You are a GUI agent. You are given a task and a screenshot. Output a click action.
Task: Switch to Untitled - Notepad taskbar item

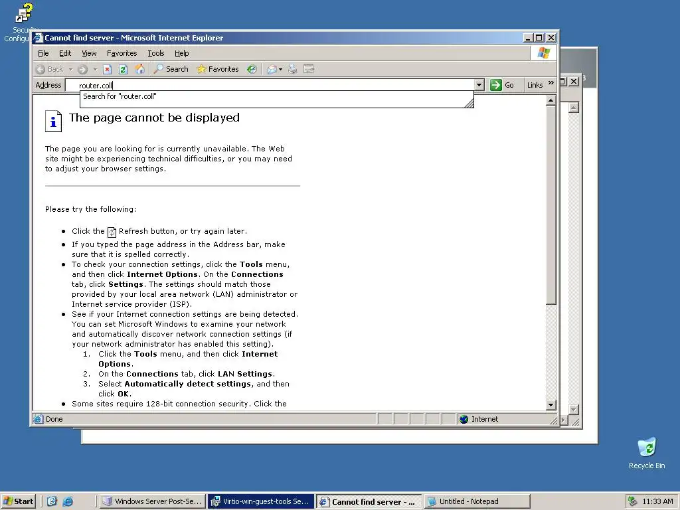[x=477, y=501]
